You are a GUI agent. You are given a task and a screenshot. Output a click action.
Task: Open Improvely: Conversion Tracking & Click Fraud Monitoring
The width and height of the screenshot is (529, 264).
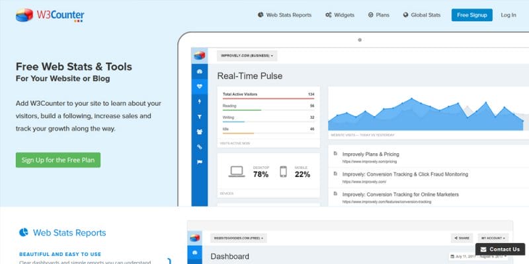pos(405,174)
